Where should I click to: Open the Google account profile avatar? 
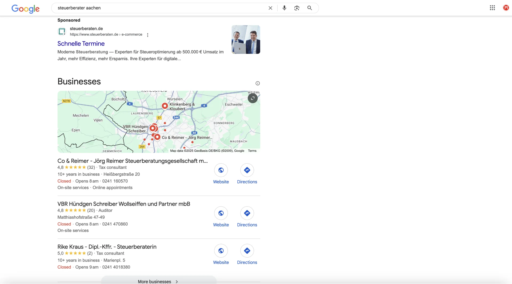506,8
